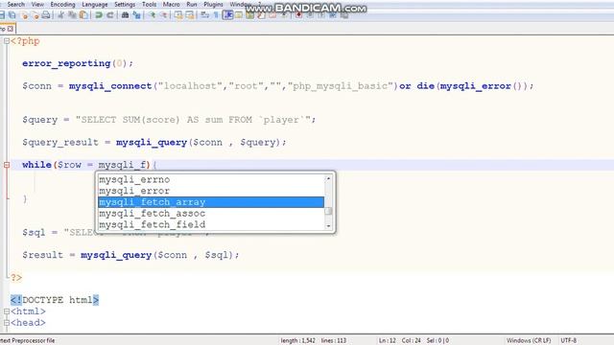
Task: Click the Zoom Out toolbar icon
Action: [164, 15]
